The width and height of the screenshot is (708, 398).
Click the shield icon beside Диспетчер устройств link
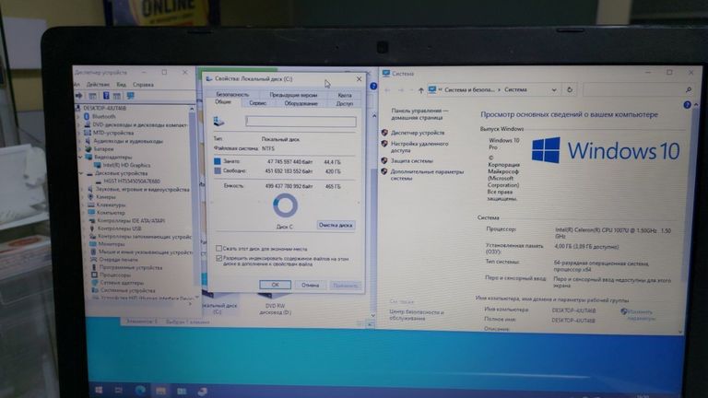[x=384, y=133]
